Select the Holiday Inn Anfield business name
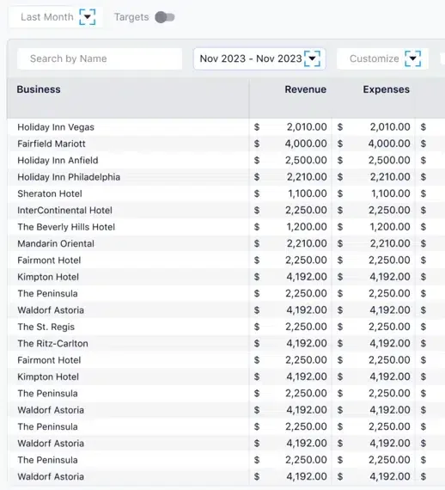 pos(58,160)
